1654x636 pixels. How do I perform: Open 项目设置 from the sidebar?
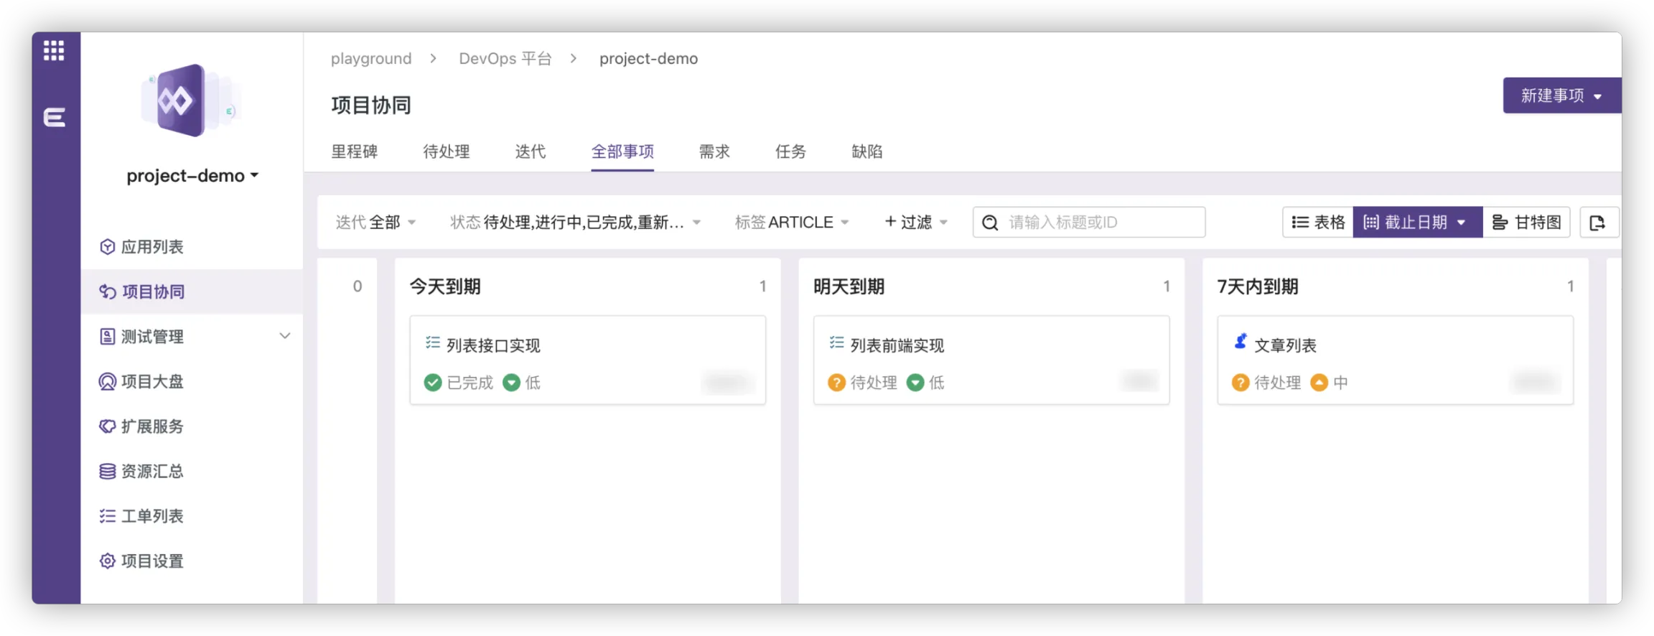coord(151,561)
